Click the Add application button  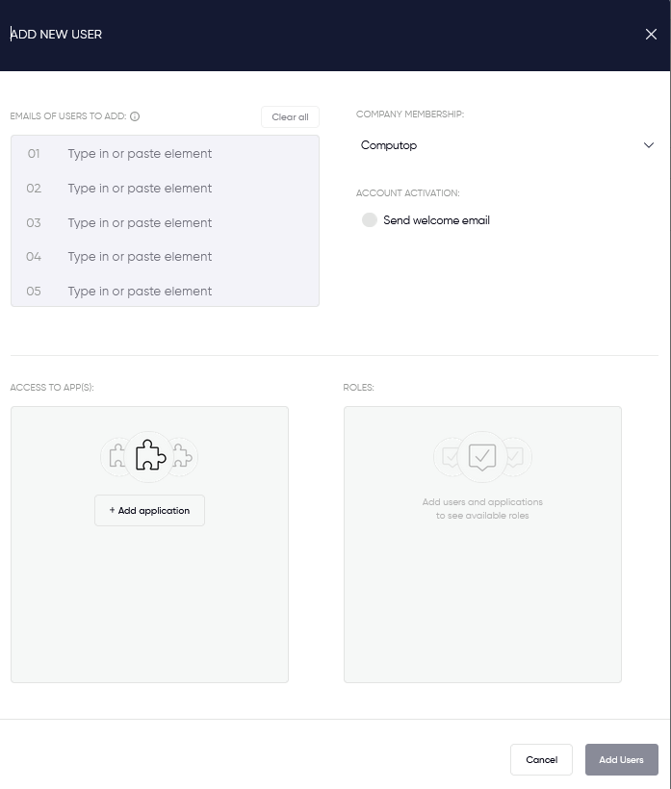coord(149,510)
